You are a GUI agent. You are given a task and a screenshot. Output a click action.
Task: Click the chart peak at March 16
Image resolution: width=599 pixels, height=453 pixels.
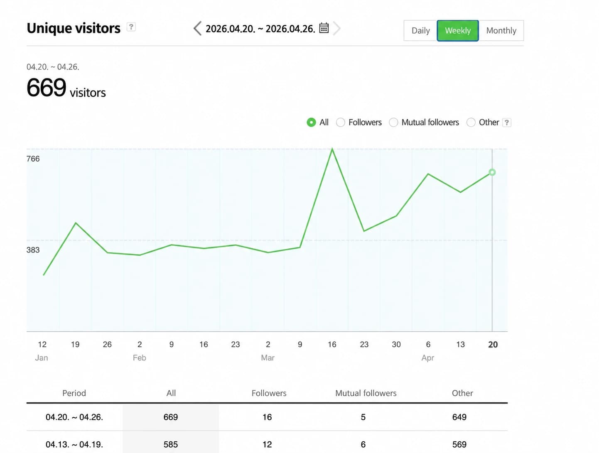[332, 149]
